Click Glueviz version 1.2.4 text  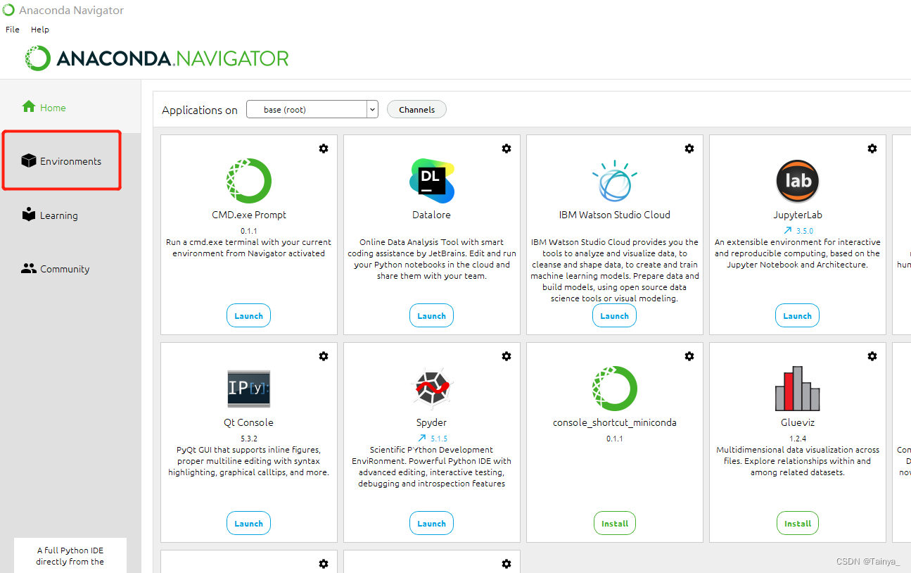798,439
